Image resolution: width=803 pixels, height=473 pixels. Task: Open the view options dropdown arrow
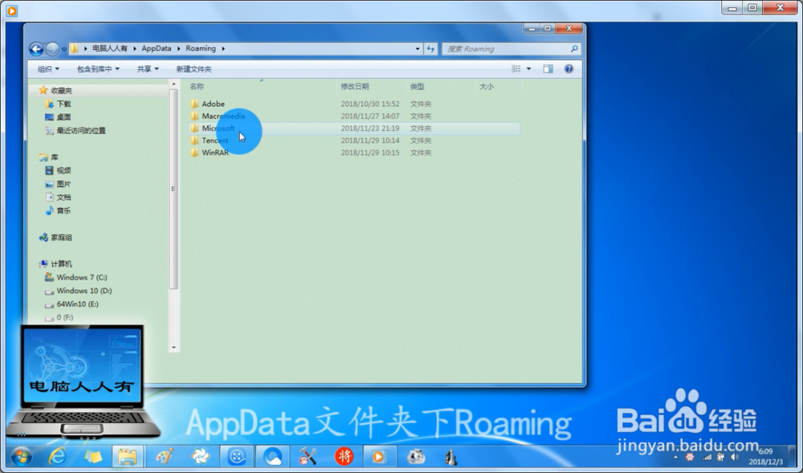coord(528,68)
